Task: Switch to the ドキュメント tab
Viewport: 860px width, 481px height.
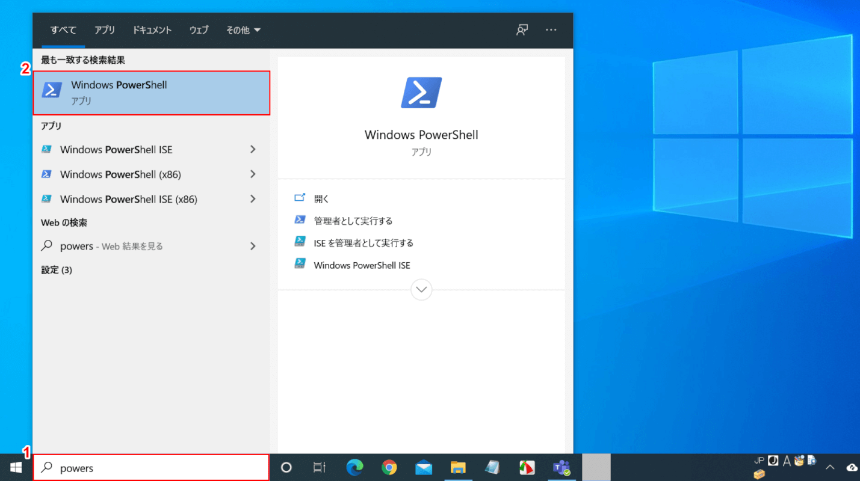Action: tap(152, 30)
